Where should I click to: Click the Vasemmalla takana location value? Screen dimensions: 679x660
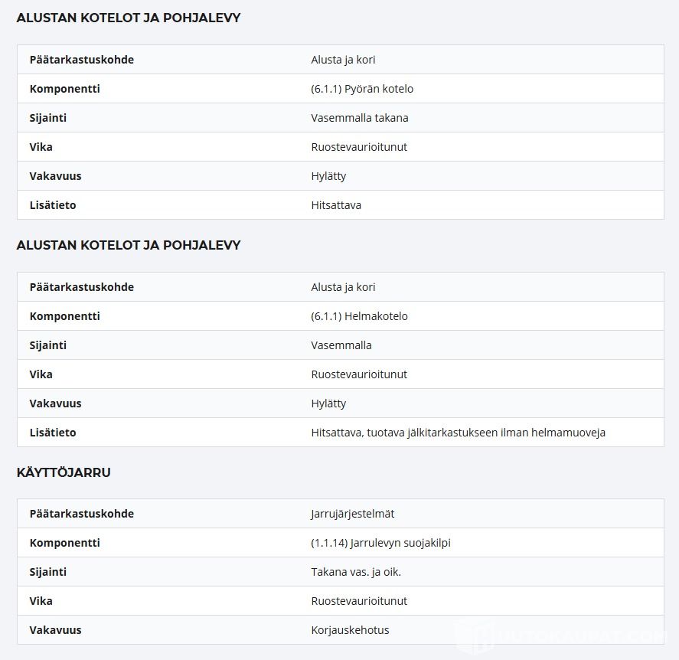(x=360, y=118)
